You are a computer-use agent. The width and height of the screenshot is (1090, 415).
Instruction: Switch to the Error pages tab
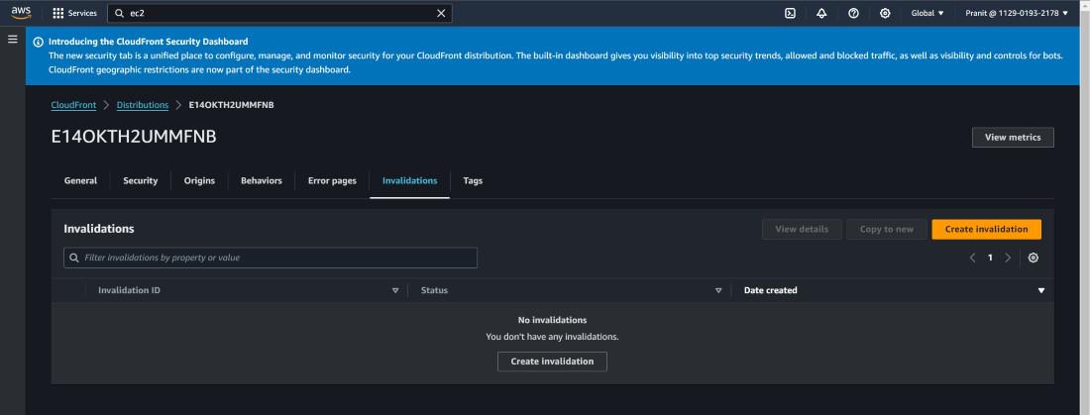tap(332, 180)
